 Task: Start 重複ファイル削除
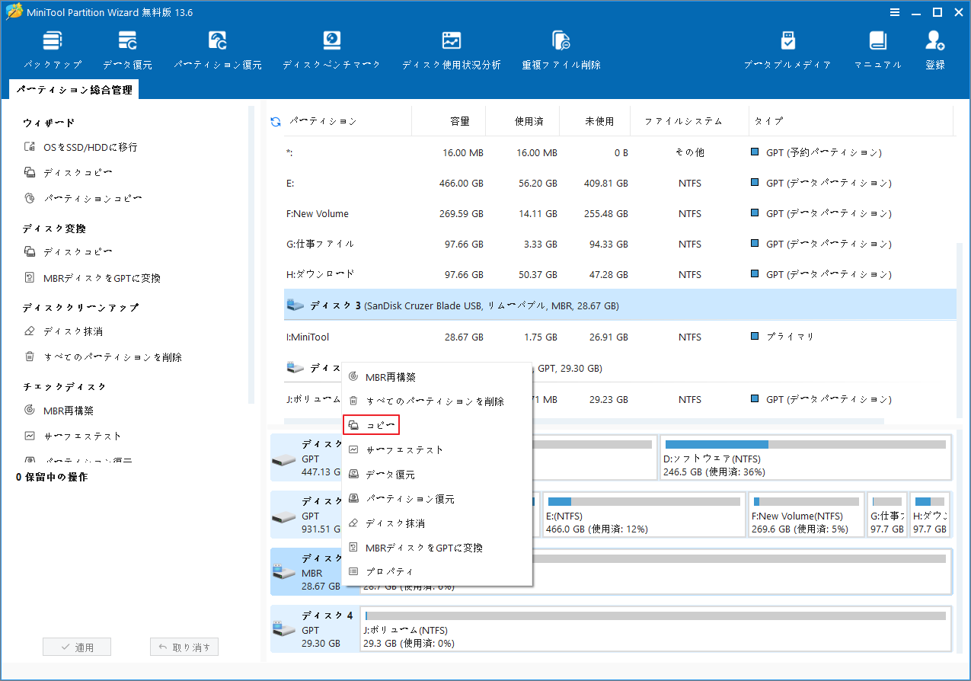561,47
